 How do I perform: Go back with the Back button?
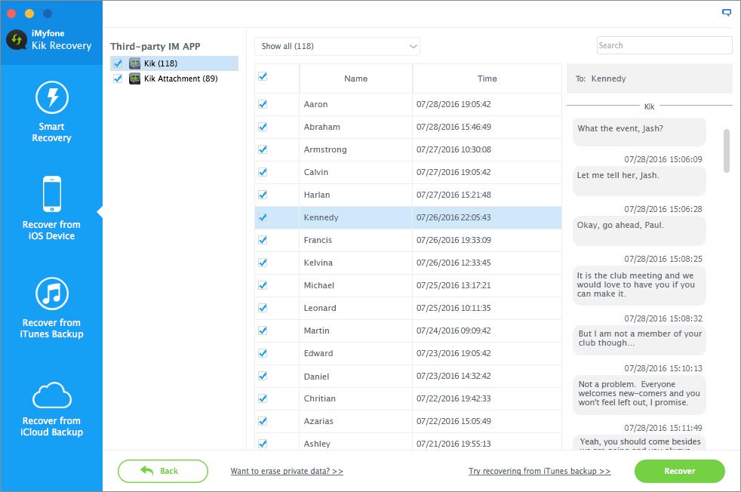(162, 471)
